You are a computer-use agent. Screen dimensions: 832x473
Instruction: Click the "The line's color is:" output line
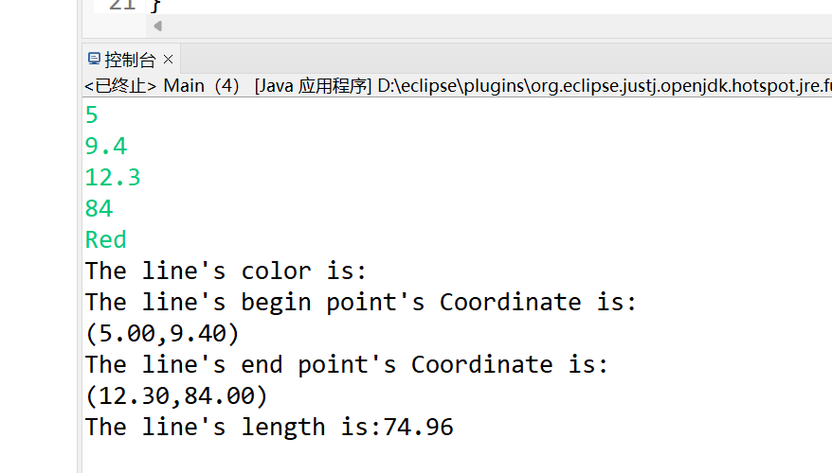pos(226,272)
